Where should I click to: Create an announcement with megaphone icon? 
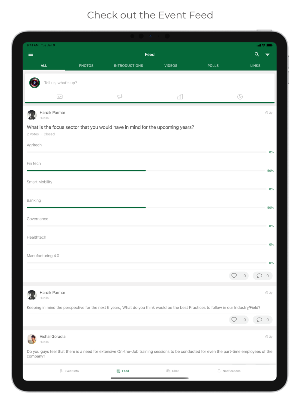click(120, 97)
